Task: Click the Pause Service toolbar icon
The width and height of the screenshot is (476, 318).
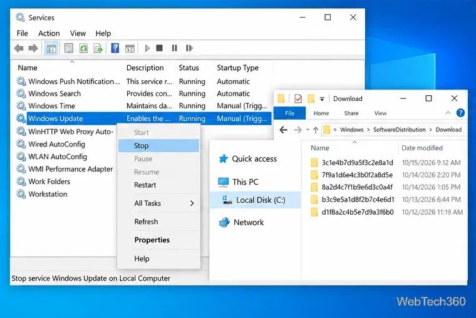Action: click(x=174, y=48)
